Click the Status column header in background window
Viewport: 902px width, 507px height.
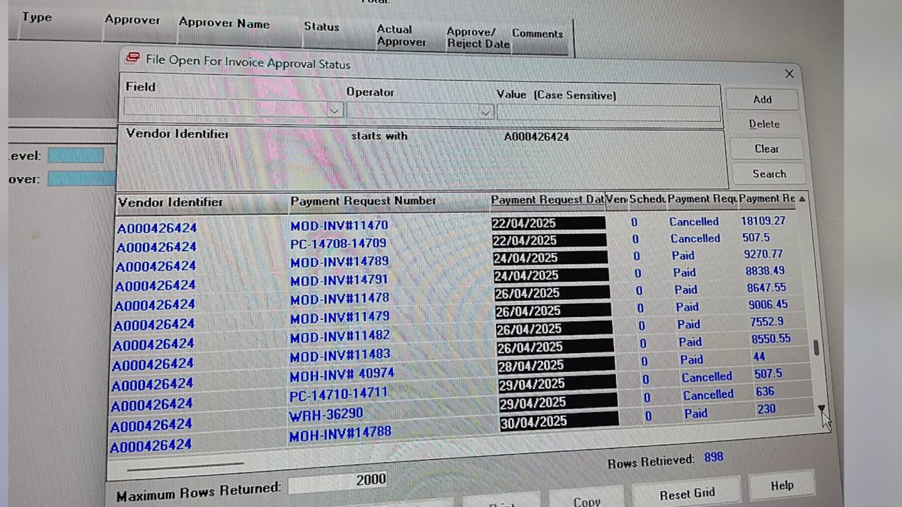tap(321, 27)
